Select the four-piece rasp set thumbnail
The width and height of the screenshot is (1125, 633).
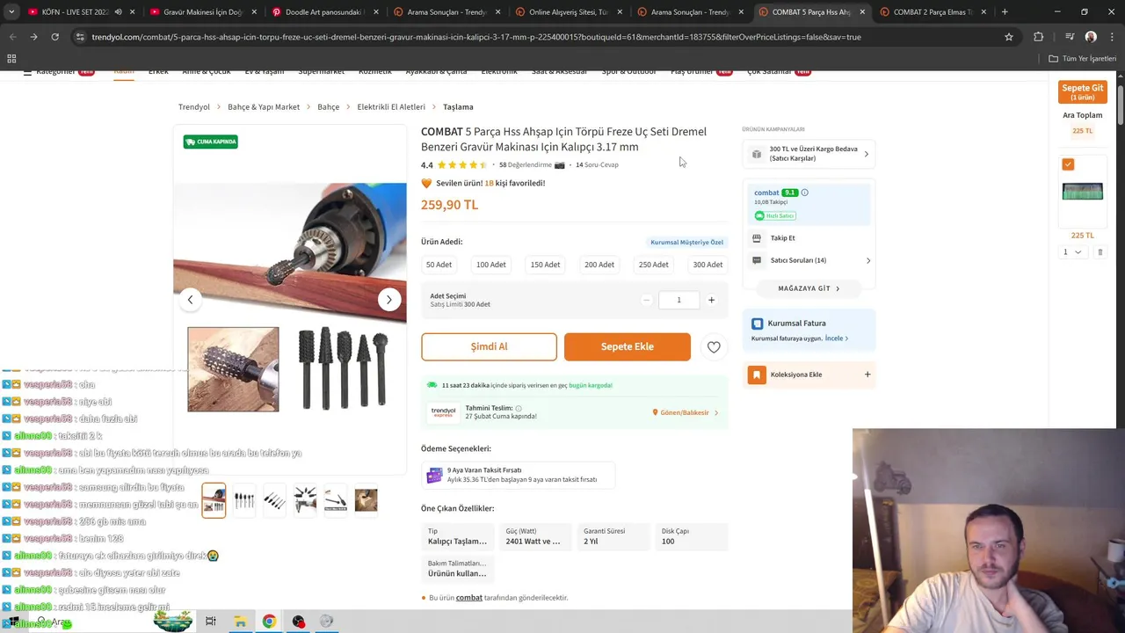[x=244, y=501]
